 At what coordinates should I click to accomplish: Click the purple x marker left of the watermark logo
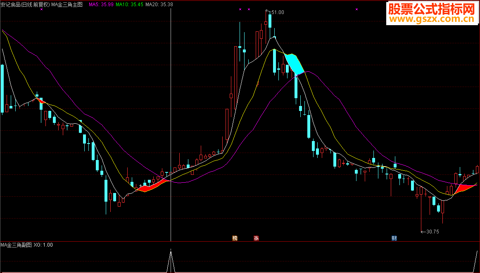tap(356, 9)
